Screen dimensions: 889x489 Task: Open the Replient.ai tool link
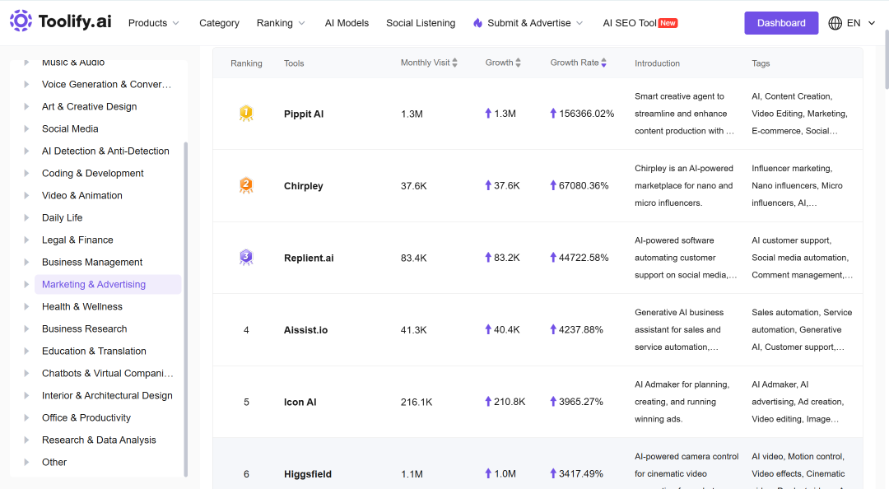[x=309, y=258]
